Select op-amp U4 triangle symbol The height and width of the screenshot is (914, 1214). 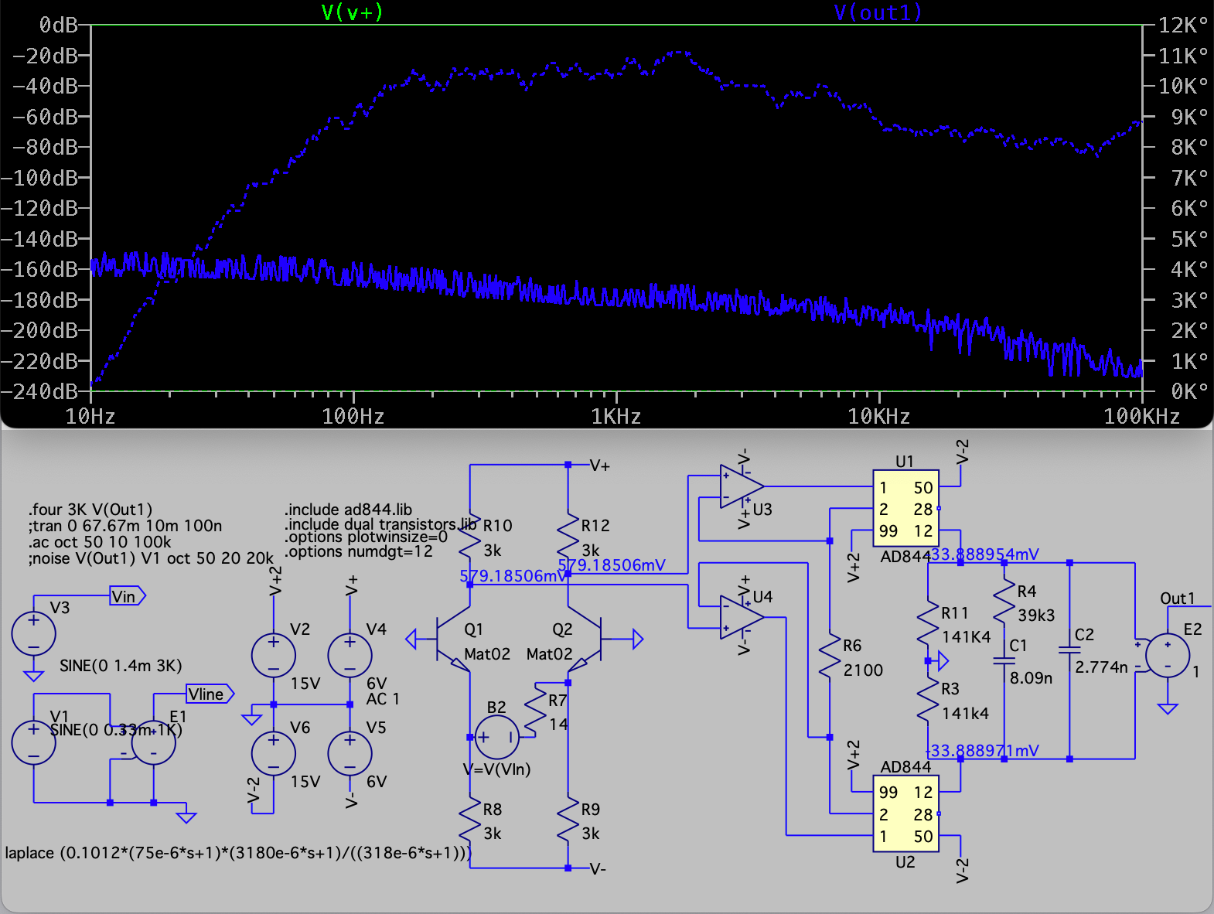click(x=742, y=617)
